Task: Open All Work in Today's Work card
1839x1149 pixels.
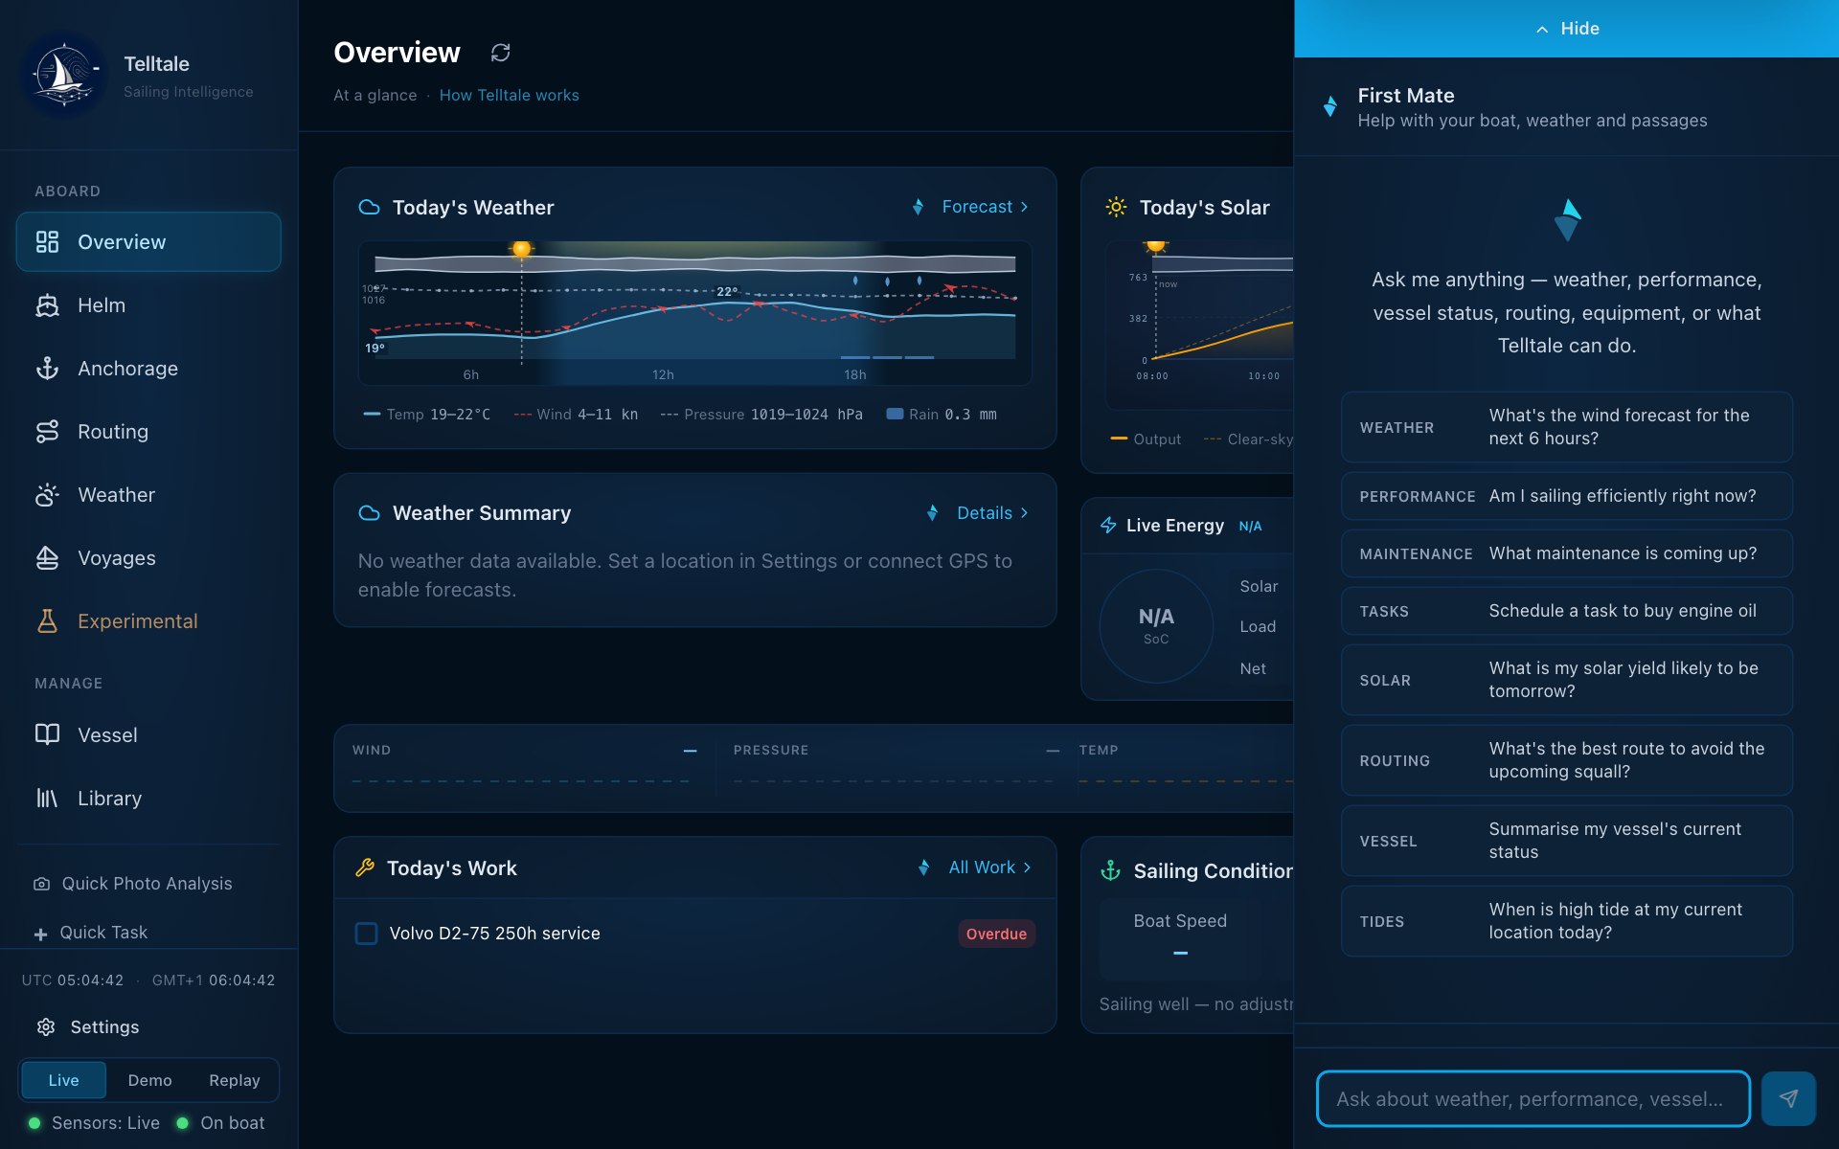Action: (x=990, y=867)
